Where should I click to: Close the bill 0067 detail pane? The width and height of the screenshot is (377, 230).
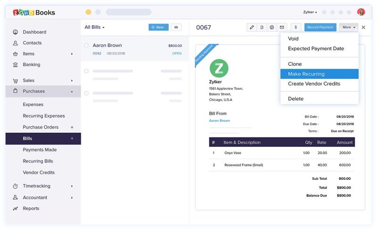pyautogui.click(x=363, y=27)
